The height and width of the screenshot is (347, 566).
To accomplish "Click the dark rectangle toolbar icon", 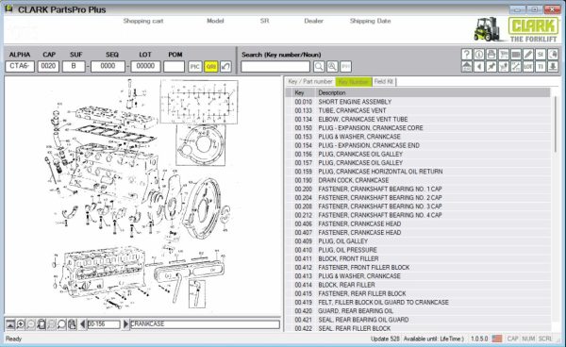I will pos(515,54).
